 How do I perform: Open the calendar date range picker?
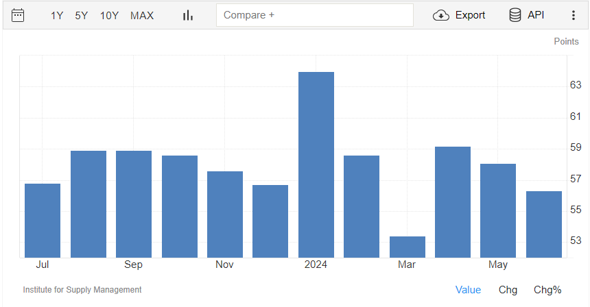pyautogui.click(x=18, y=15)
